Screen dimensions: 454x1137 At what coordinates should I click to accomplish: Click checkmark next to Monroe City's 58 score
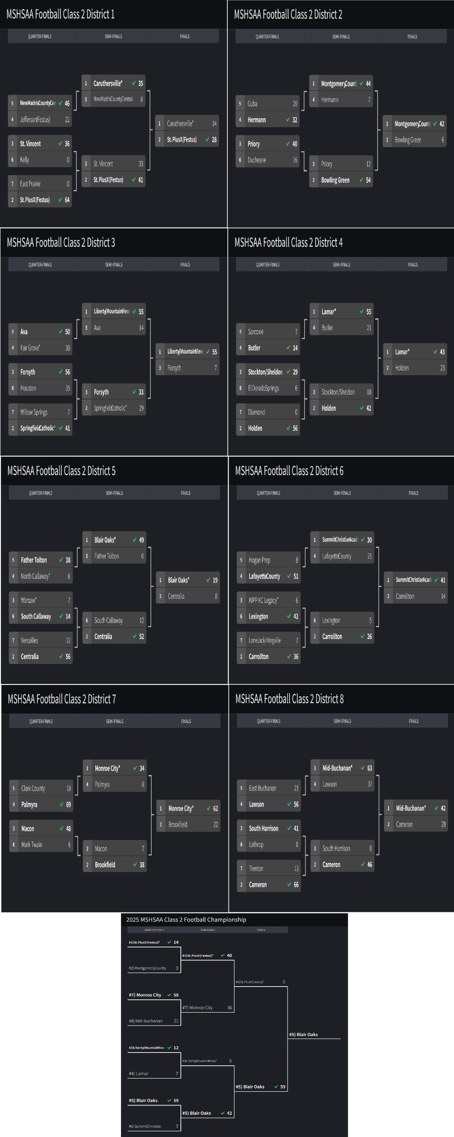[x=169, y=995]
